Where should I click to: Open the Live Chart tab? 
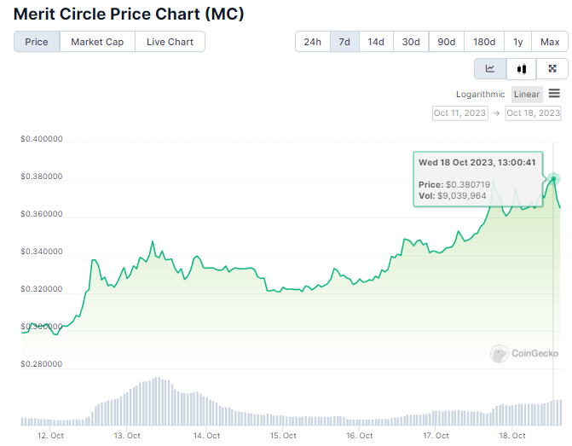[170, 42]
